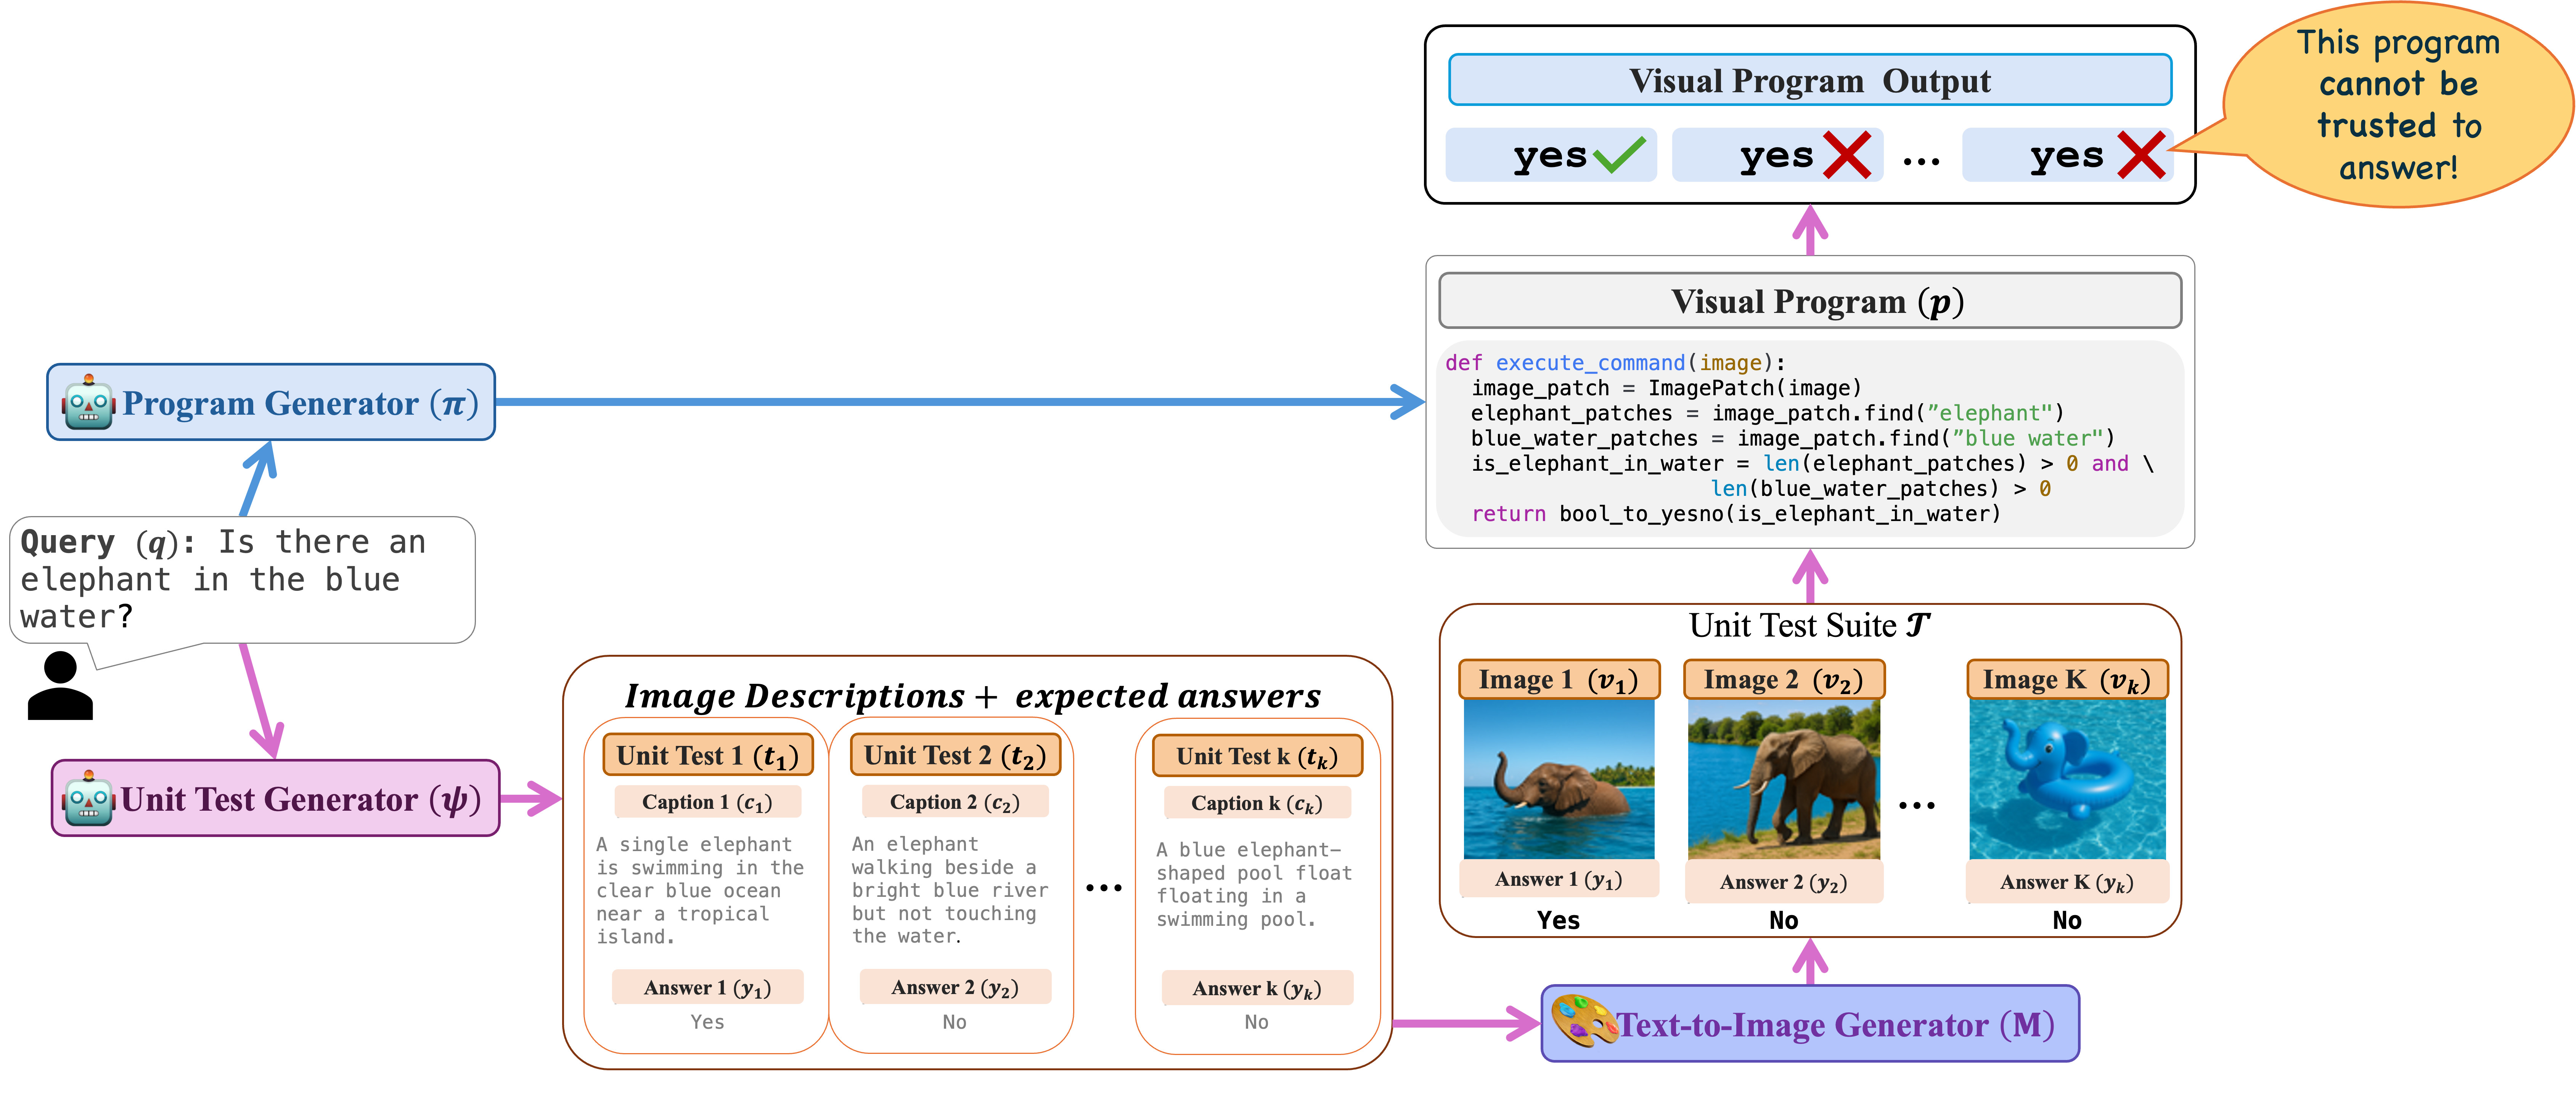Viewport: 2576px width, 1116px height.
Task: Click Answer K (yk) label under Image K
Action: [2067, 882]
